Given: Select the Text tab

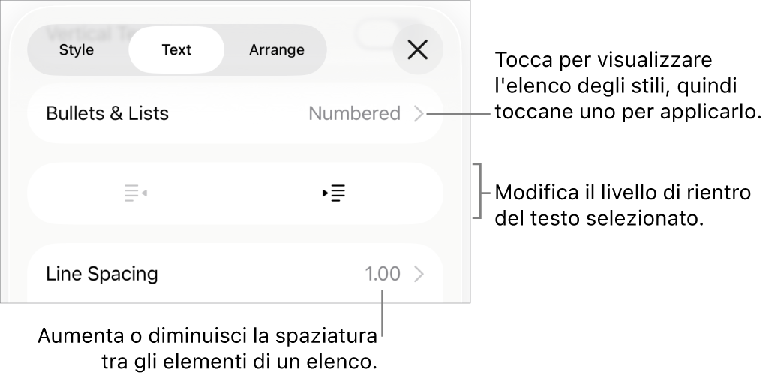Looking at the screenshot, I should pos(176,50).
